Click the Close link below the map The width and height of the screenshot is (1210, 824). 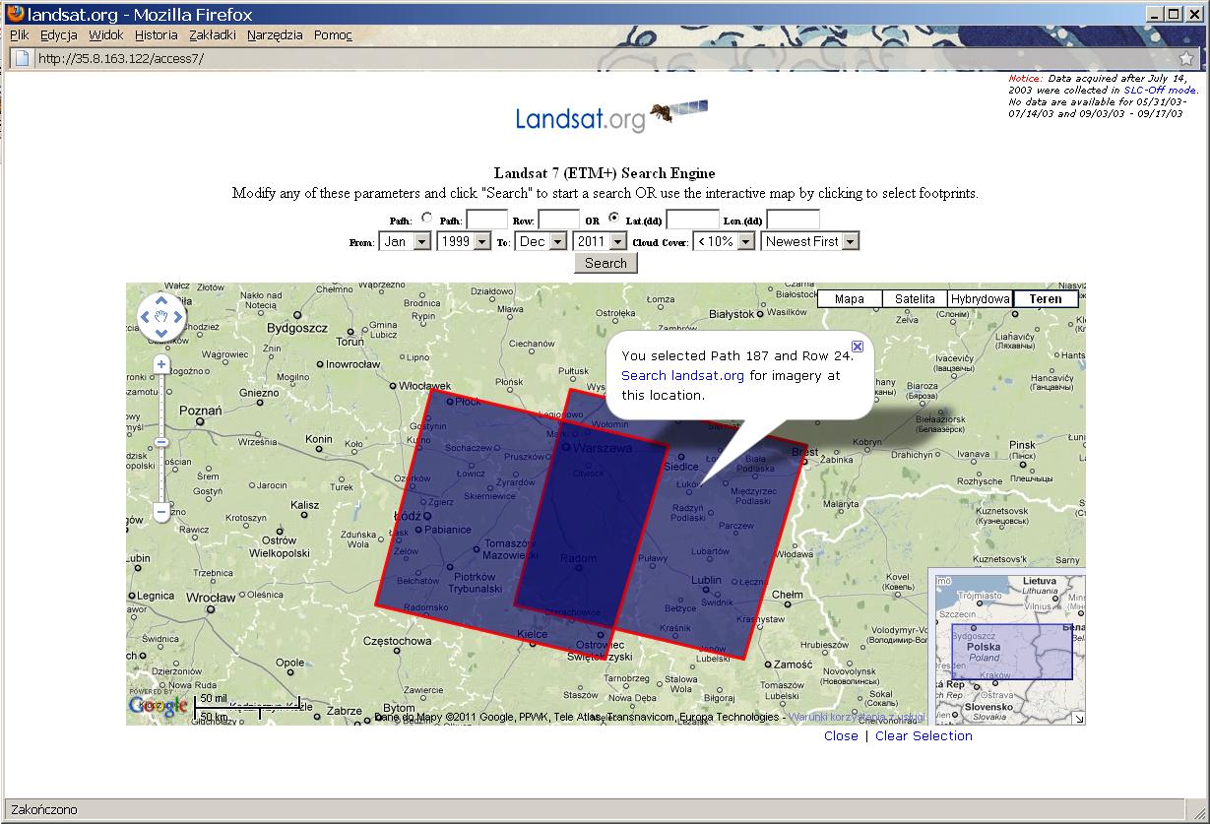click(841, 735)
